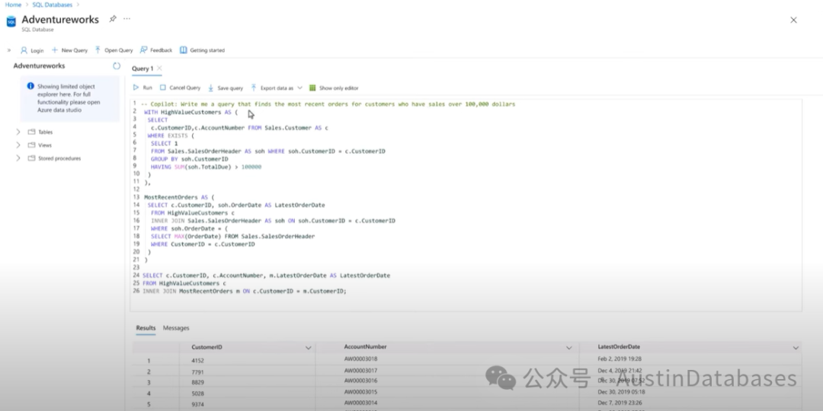Image resolution: width=823 pixels, height=411 pixels.
Task: Open the LatestOrderDate column dropdown
Action: coord(796,348)
